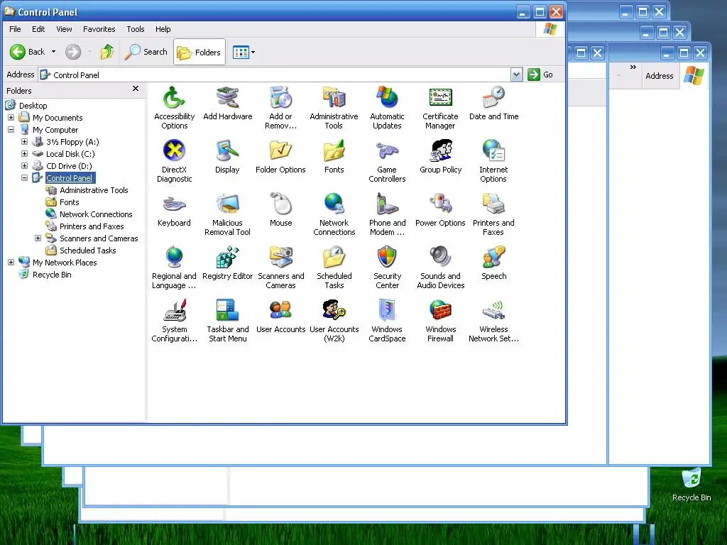Image resolution: width=727 pixels, height=545 pixels.
Task: Click the Go button
Action: click(540, 75)
